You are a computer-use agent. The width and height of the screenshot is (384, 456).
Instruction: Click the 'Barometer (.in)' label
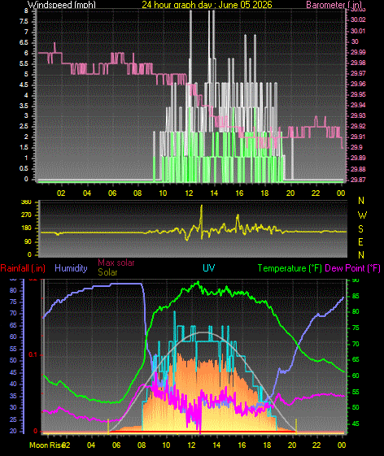coord(334,5)
